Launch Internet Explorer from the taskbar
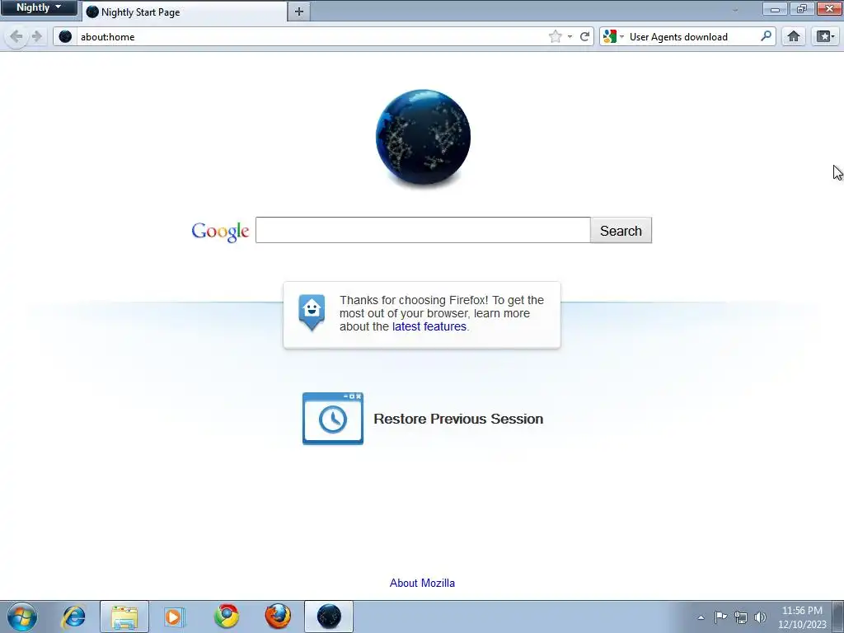The width and height of the screenshot is (844, 633). tap(73, 617)
